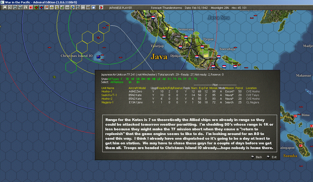
Task: Click the grey ship silhouette icon
Action: [68, 8]
